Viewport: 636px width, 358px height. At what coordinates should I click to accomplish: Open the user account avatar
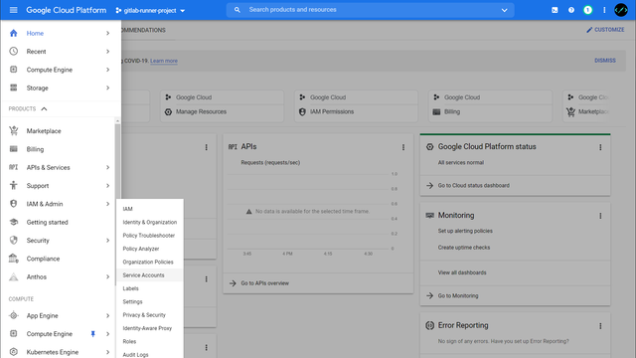[621, 10]
